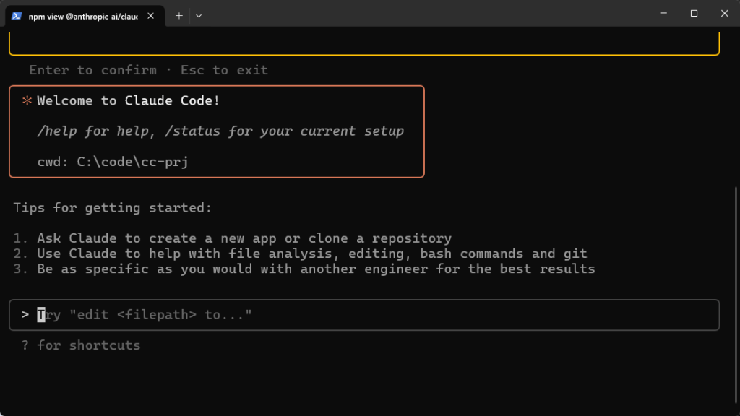
Task: Maximize the terminal window
Action: [694, 13]
